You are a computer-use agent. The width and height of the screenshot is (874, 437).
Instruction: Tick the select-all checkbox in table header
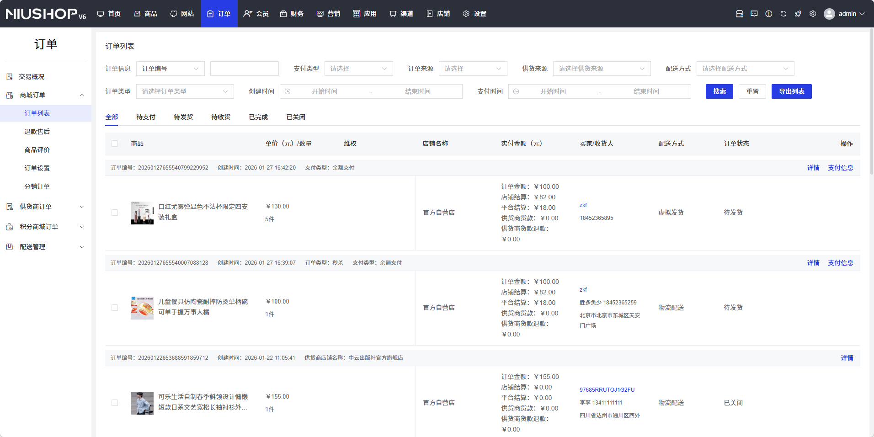115,144
